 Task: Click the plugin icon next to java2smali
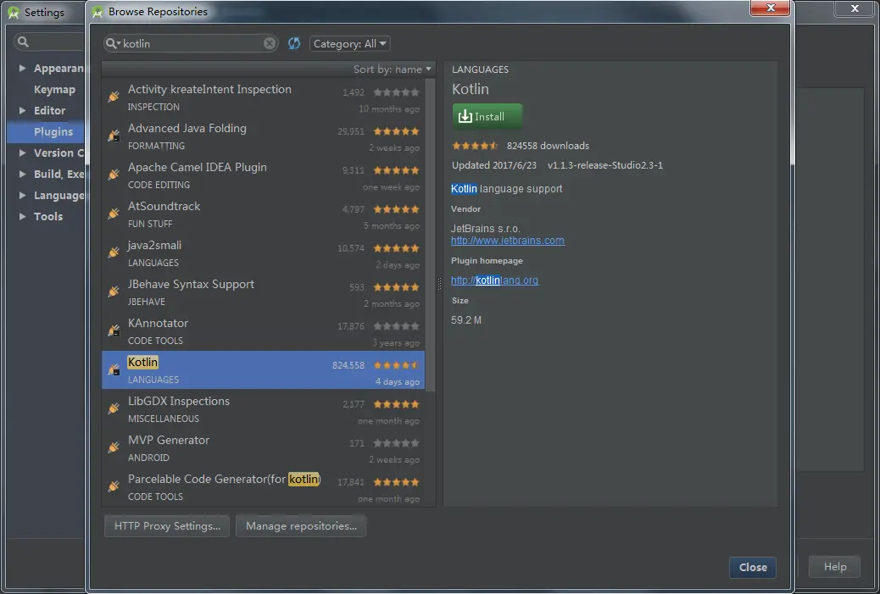point(114,253)
